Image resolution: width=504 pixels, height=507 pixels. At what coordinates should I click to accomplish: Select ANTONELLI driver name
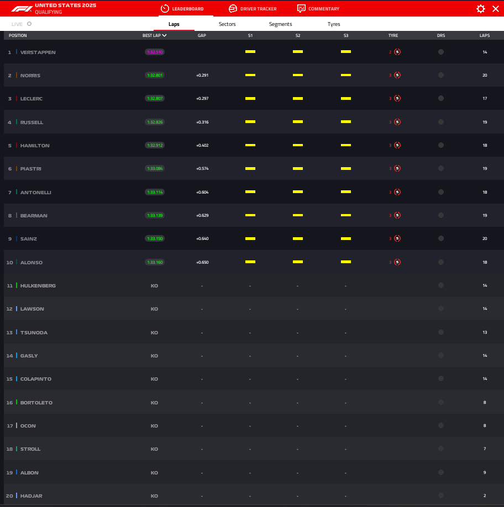35,193
